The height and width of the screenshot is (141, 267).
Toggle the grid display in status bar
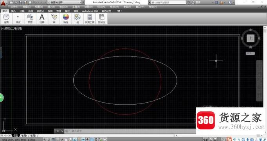(x=53, y=139)
